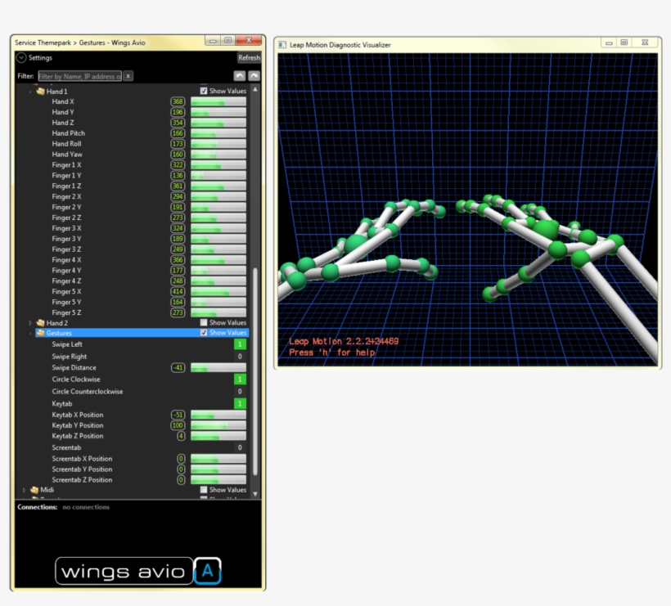Expand the Midi tree node
Viewport: 671px width, 606px height.
25,490
